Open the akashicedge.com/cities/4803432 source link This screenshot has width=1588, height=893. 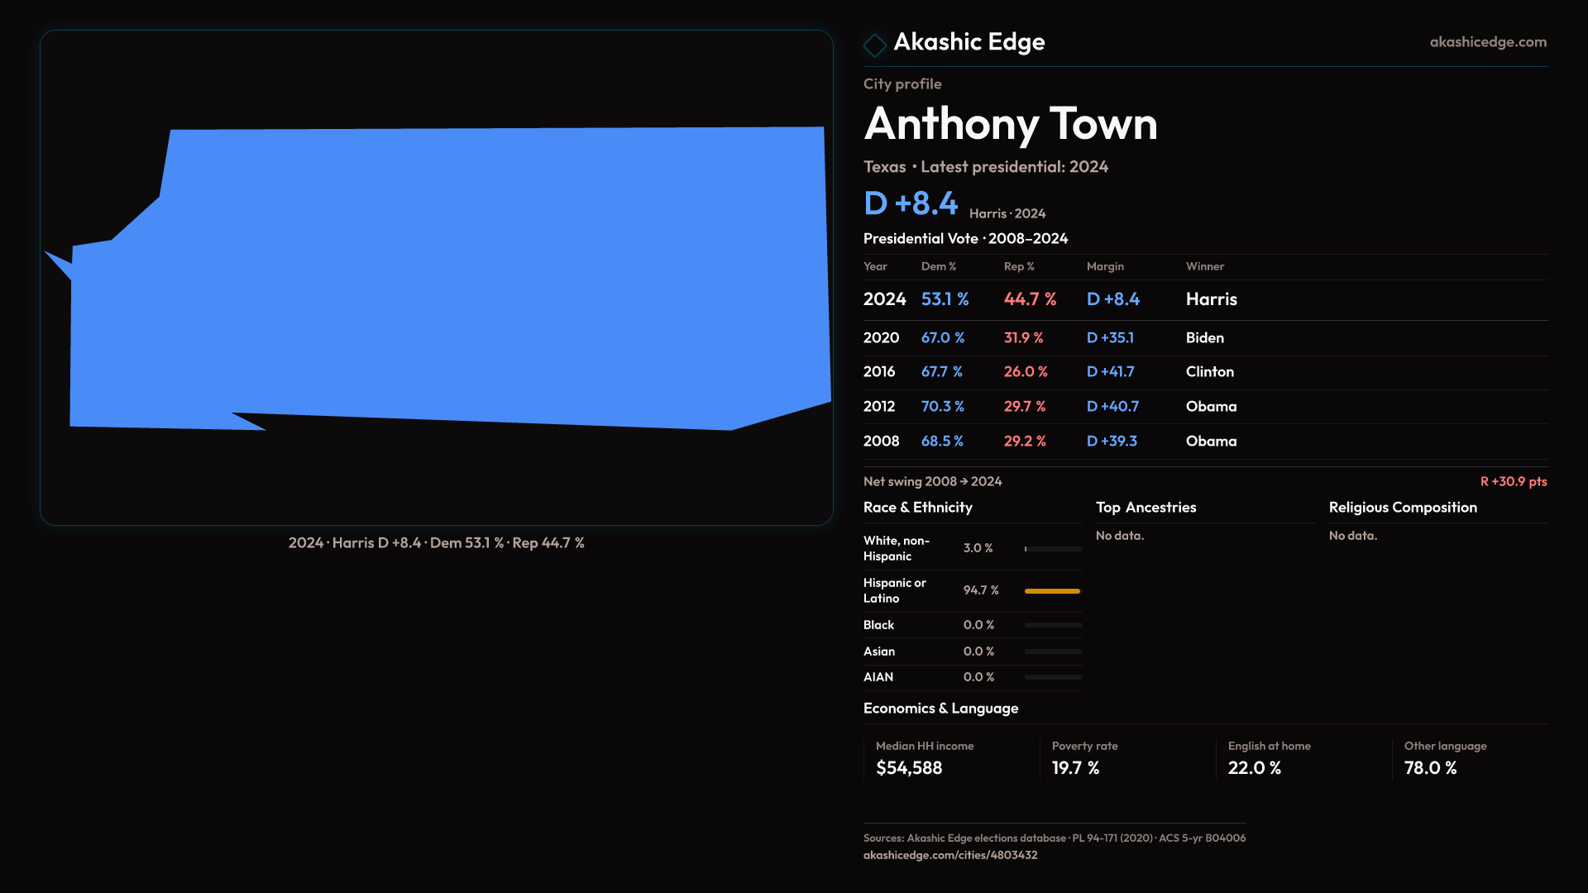pyautogui.click(x=949, y=855)
